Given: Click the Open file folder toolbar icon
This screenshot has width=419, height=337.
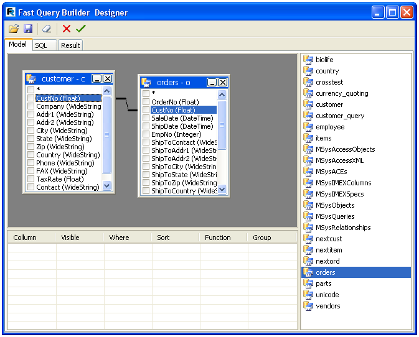Looking at the screenshot, I should coord(14,29).
